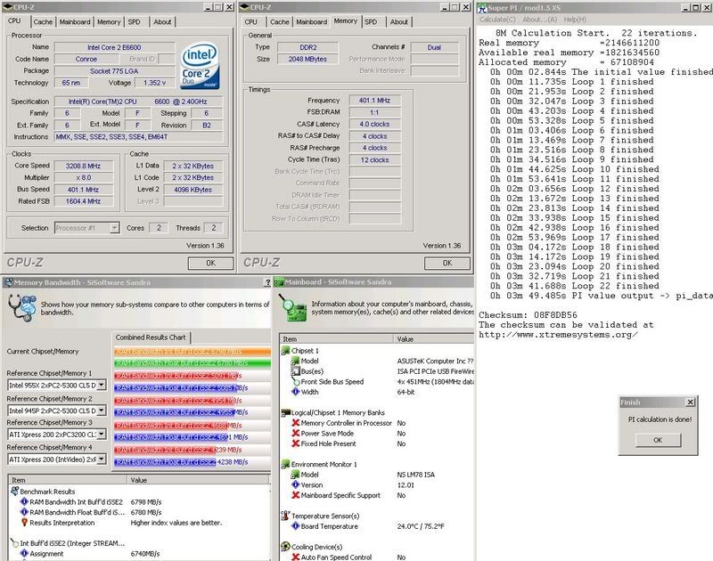The image size is (713, 561).
Task: Click the Environment Monitor 1 icon
Action: pyautogui.click(x=285, y=464)
